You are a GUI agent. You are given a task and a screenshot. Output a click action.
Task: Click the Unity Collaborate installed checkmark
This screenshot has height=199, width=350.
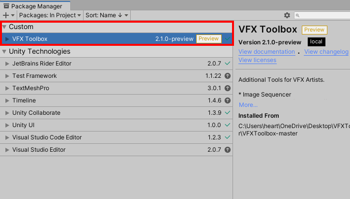[x=228, y=113]
